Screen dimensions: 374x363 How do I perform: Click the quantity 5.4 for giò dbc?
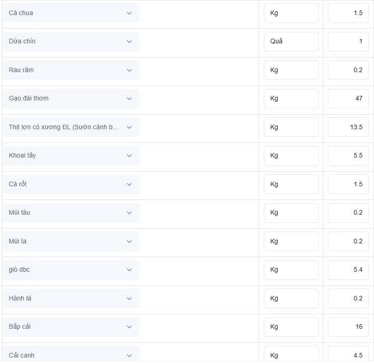point(348,270)
